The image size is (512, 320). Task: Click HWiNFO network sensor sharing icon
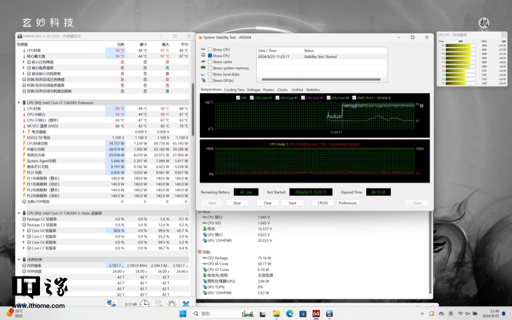coord(111,304)
